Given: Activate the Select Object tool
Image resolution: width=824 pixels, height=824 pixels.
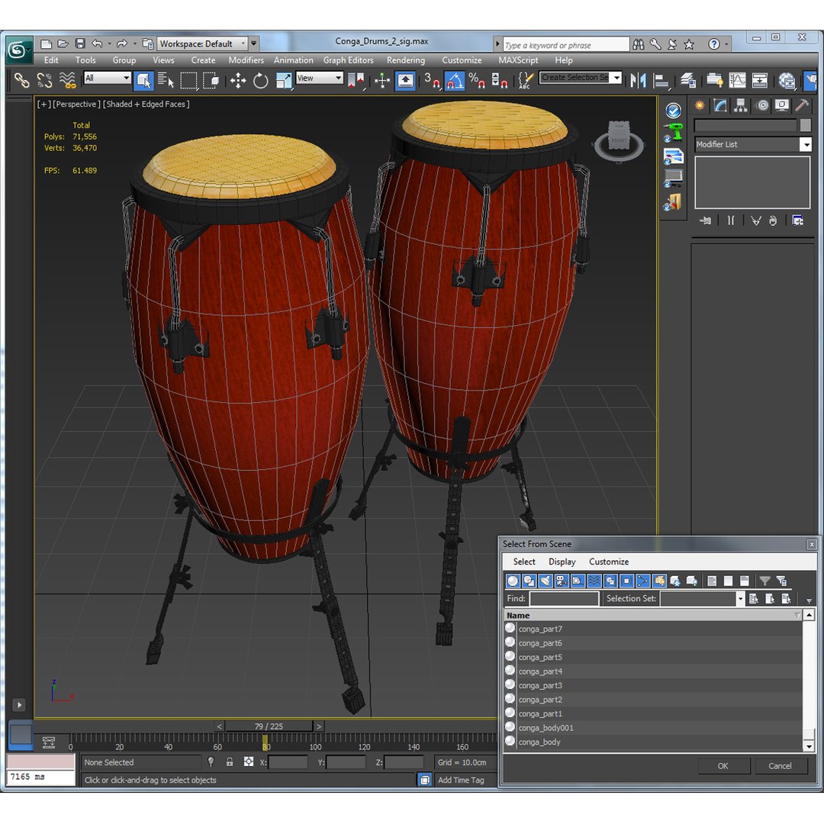Looking at the screenshot, I should click(143, 80).
